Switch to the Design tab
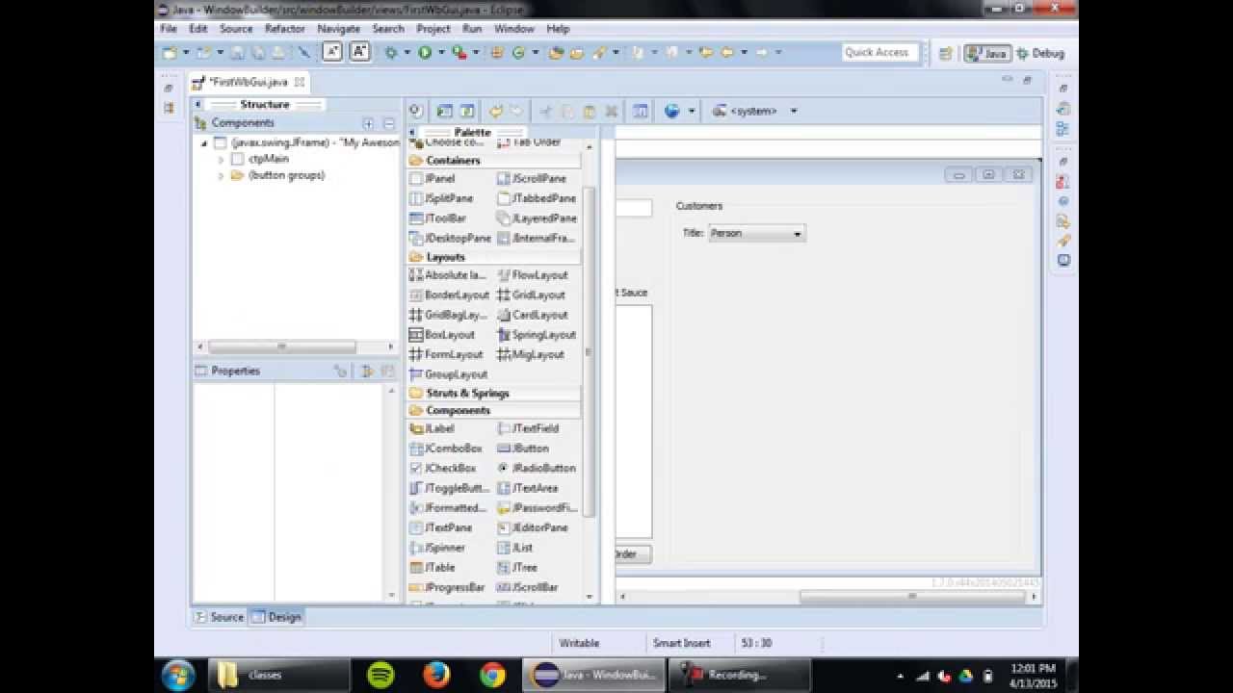Image resolution: width=1233 pixels, height=693 pixels. 277,617
